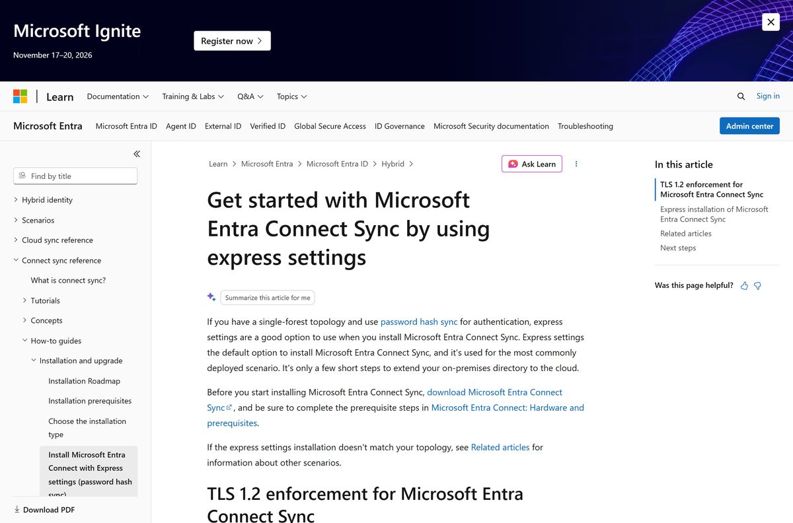Screen dimensions: 793x523
Task: Click Learn in the breadcrumb
Action: point(218,164)
